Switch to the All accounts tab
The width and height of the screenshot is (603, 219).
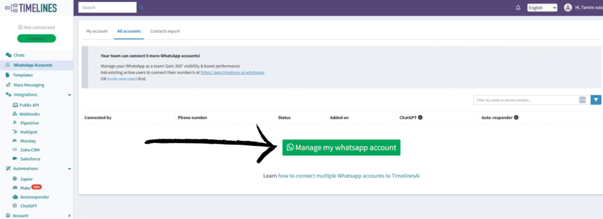[129, 31]
